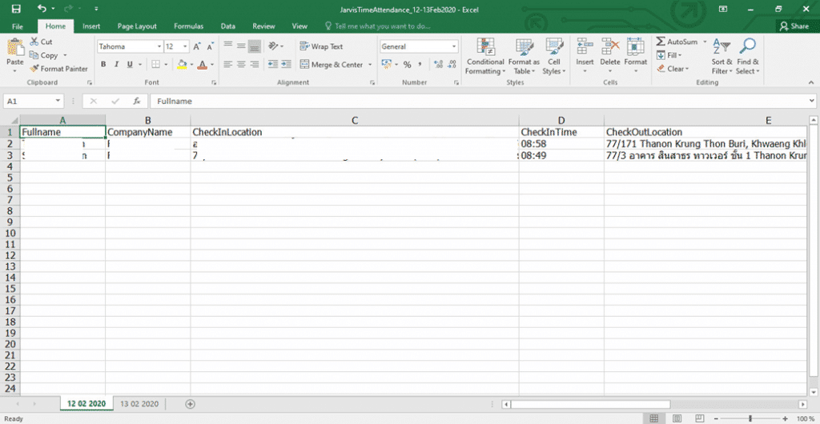Click the Share button

794,26
